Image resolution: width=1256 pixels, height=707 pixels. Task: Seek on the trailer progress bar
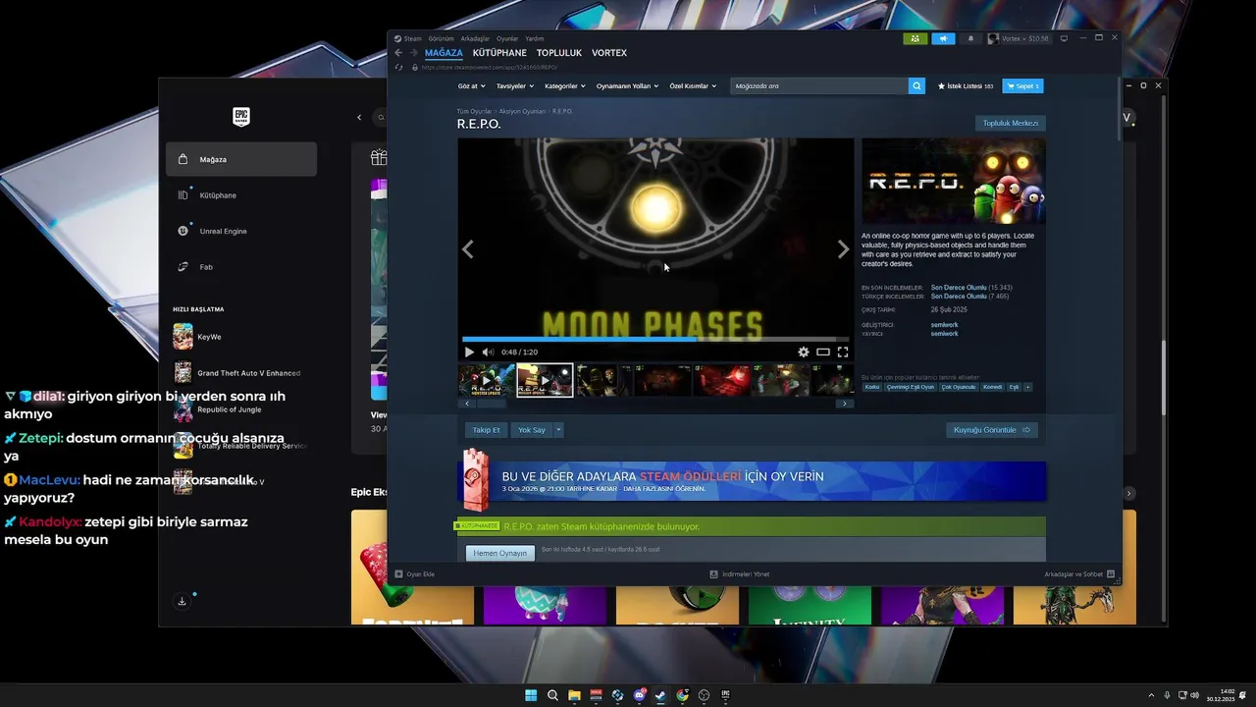click(x=655, y=340)
